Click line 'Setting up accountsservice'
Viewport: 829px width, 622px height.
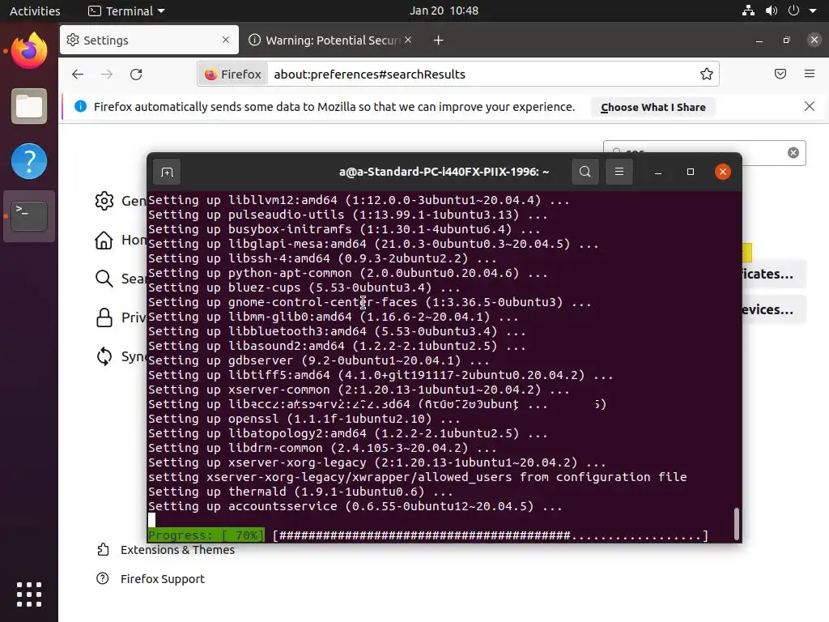tap(355, 506)
